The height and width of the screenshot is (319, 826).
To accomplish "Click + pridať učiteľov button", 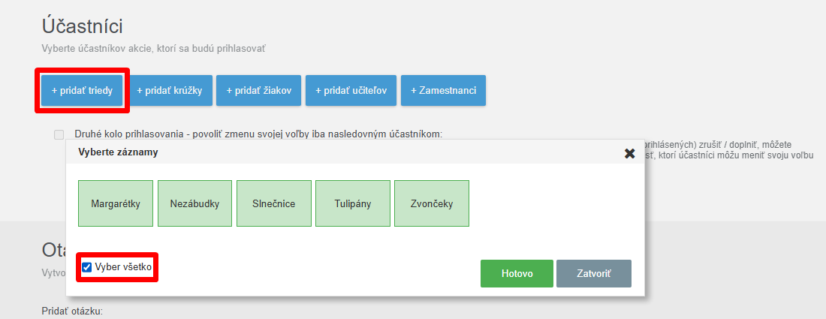I will [351, 90].
